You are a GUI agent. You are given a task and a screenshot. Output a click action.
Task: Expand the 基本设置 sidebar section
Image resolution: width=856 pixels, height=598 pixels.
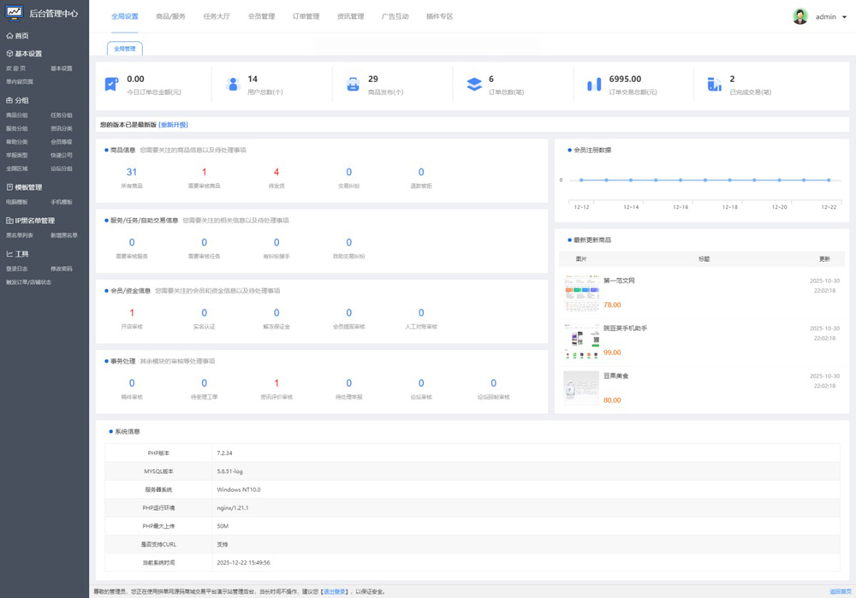click(24, 54)
